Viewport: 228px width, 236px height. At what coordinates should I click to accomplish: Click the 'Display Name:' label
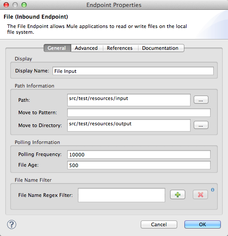coord(32,71)
